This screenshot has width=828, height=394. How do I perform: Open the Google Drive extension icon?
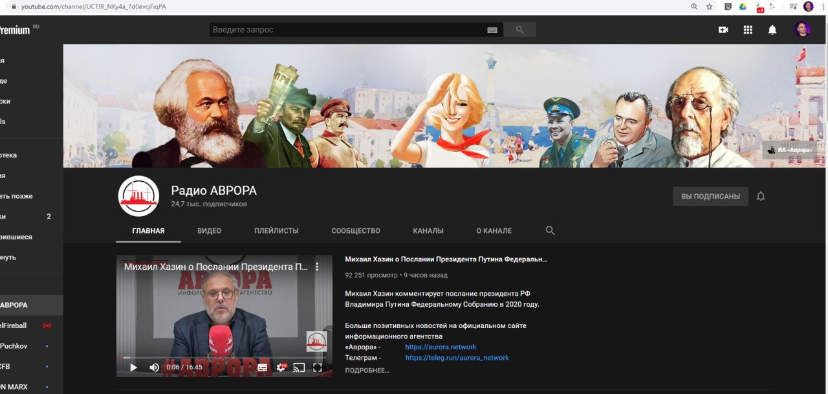(743, 6)
